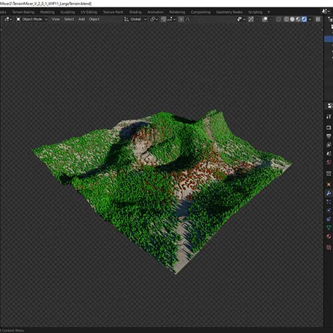The image size is (333, 333).
Task: Open the Particles properties tab
Action: pos(329,202)
